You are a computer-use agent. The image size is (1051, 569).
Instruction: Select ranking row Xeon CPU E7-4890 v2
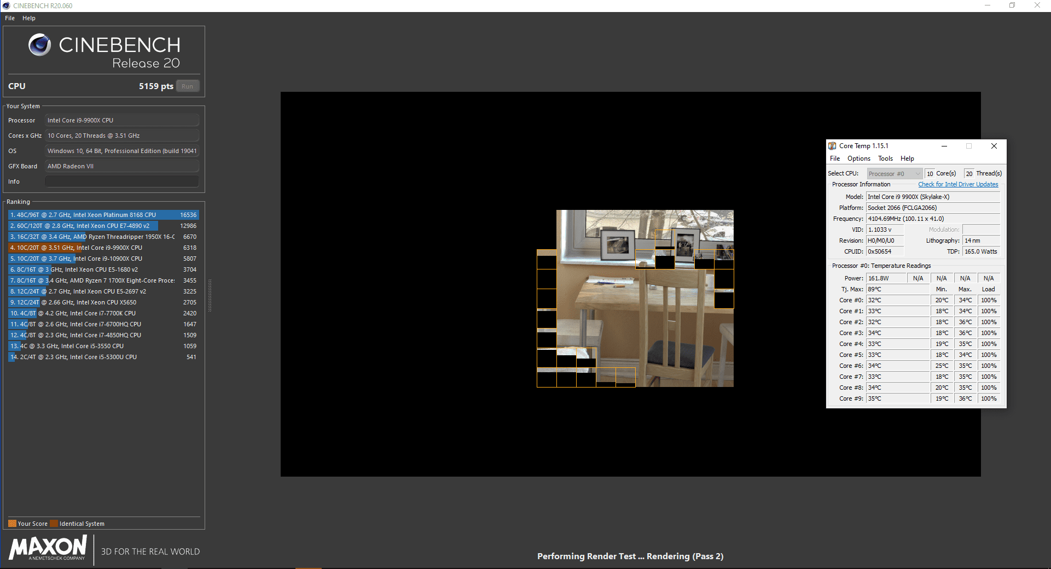tap(103, 226)
